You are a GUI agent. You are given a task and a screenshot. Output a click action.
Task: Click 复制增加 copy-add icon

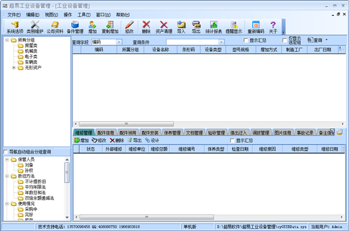[110, 27]
